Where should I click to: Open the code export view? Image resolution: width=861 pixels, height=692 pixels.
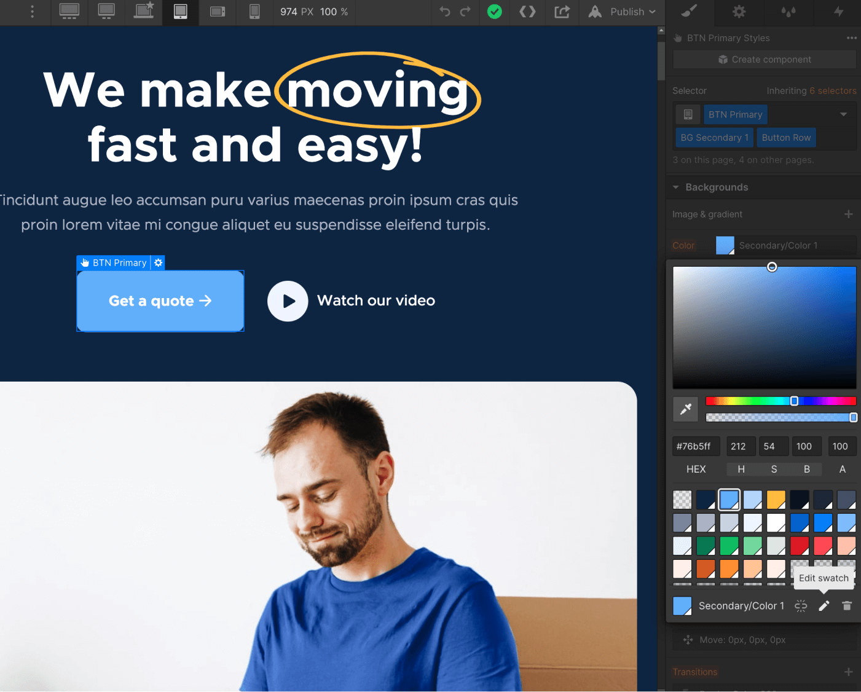tap(527, 12)
